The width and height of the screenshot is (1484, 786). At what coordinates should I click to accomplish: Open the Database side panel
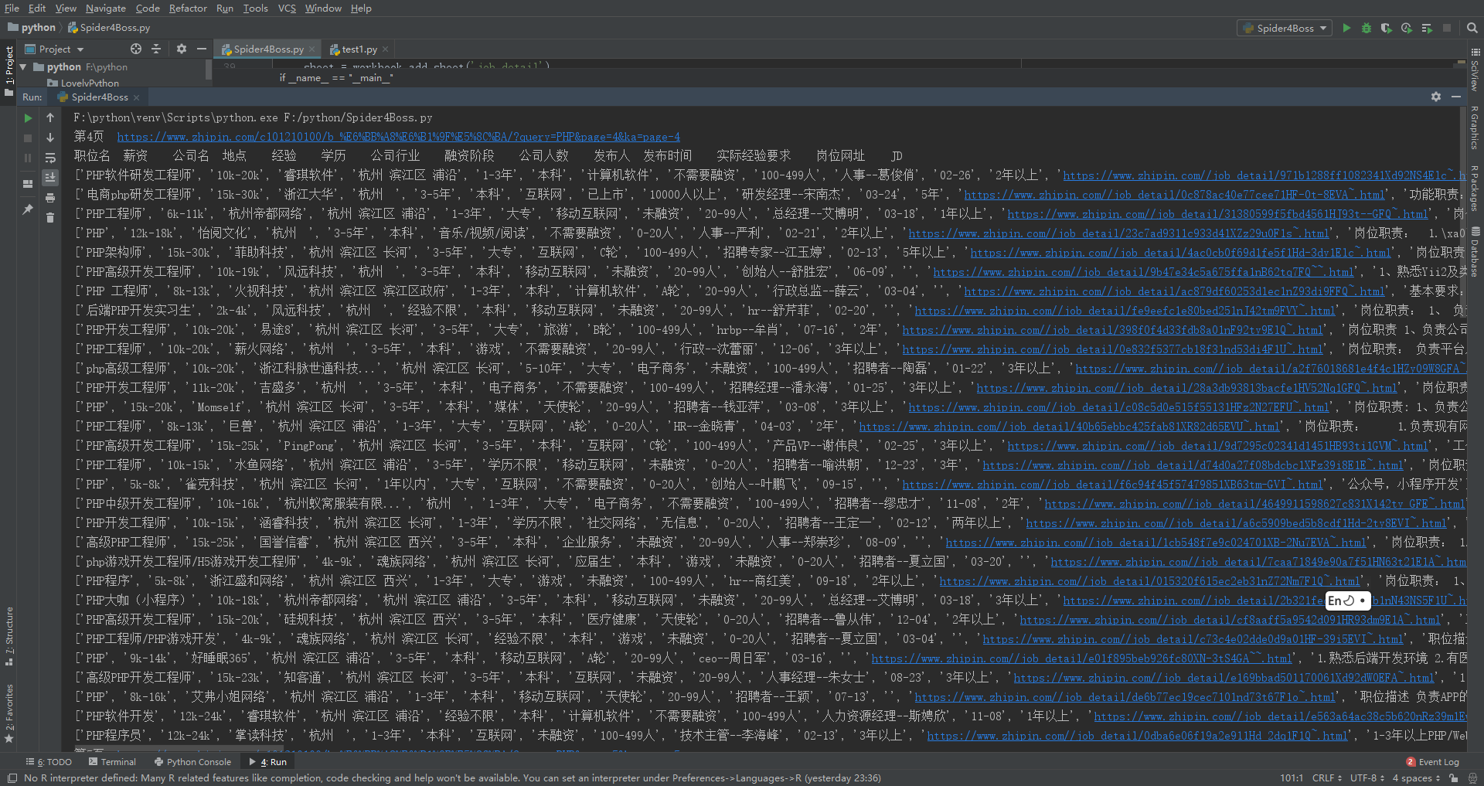tap(1475, 251)
